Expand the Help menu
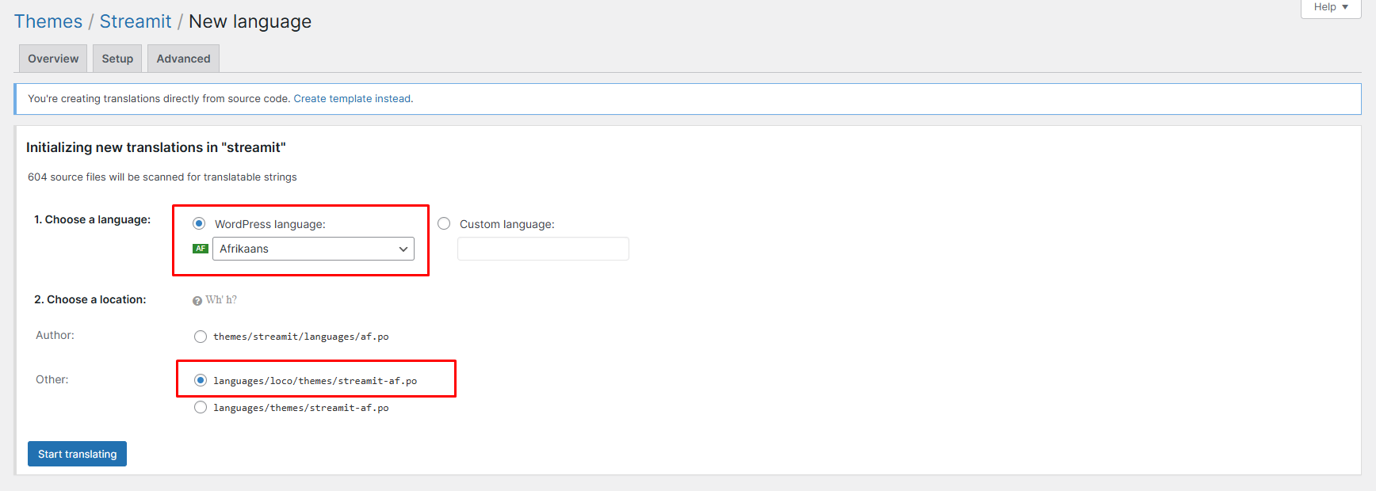The width and height of the screenshot is (1376, 491). [1331, 7]
